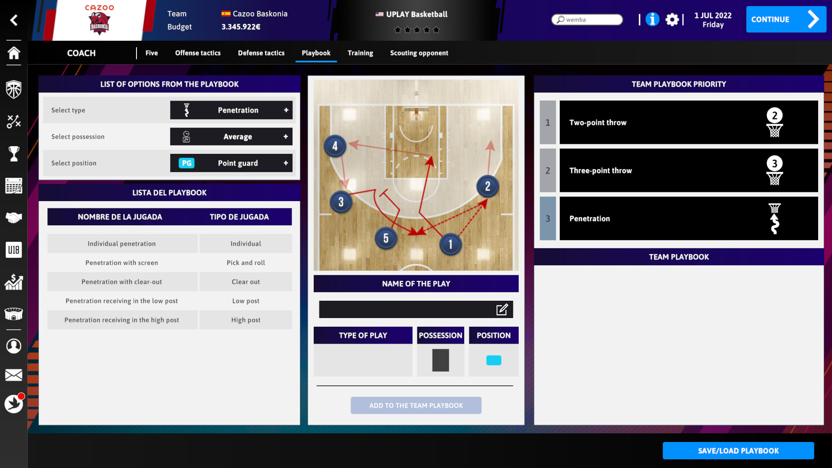Click Add to the Team Playbook button

point(416,405)
